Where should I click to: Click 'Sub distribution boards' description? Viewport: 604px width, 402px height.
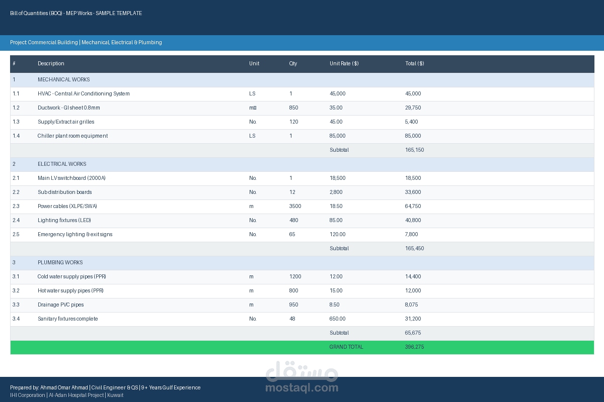click(64, 192)
